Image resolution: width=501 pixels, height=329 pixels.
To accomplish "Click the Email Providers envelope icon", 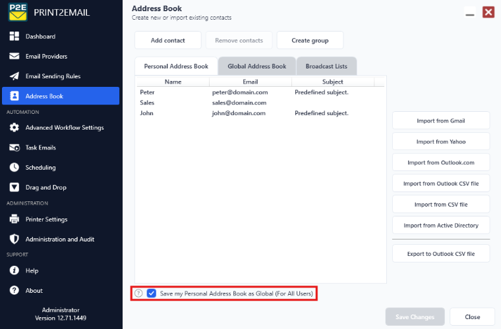I will point(14,56).
